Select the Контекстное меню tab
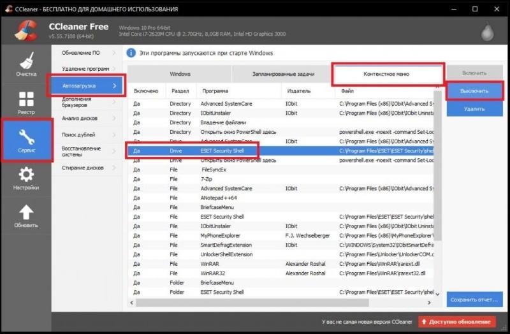This screenshot has width=510, height=334. coord(386,74)
